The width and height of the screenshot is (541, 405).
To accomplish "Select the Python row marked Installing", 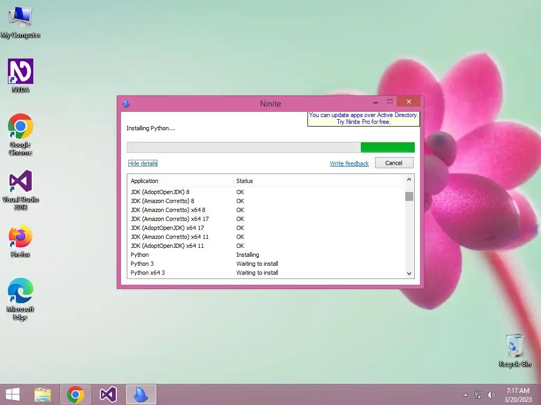I will pyautogui.click(x=266, y=255).
